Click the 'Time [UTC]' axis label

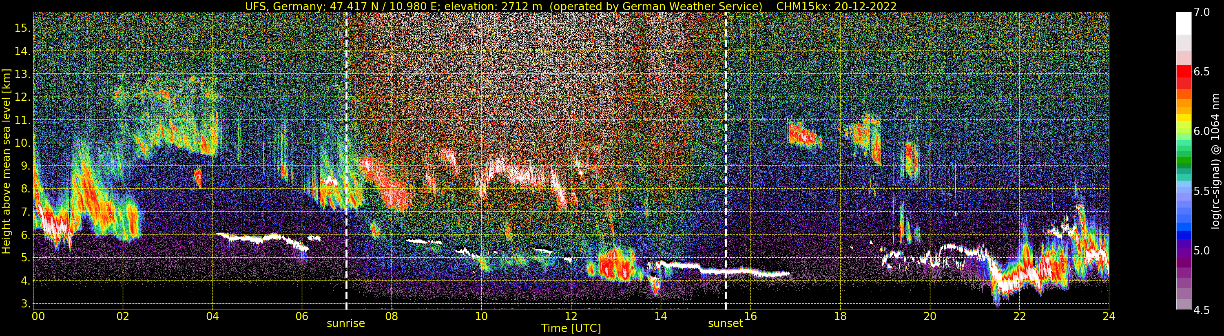tap(571, 328)
